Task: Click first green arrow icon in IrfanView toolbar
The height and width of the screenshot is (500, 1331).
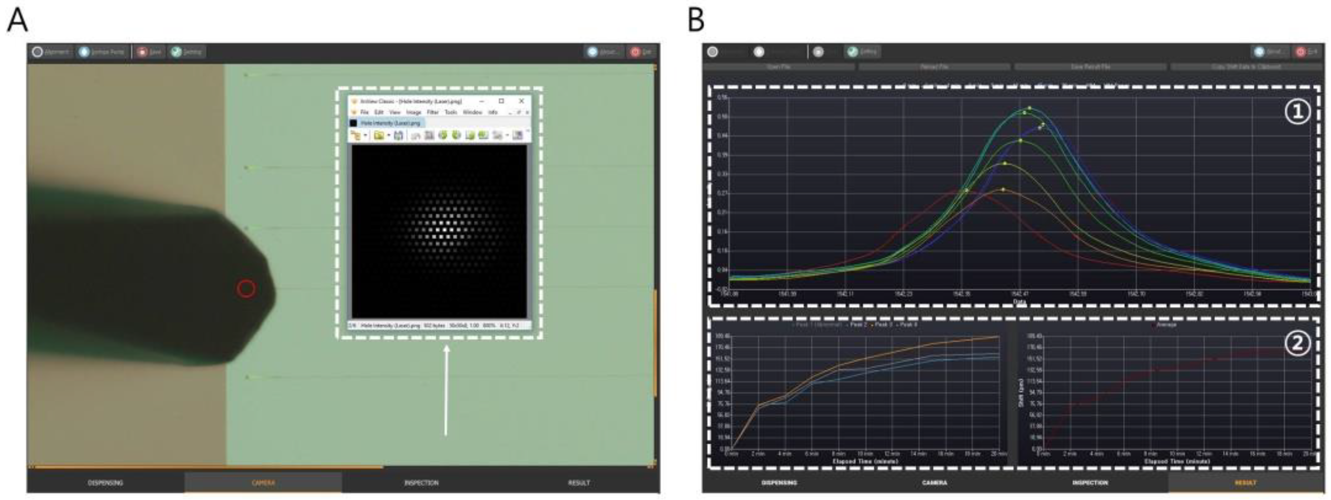Action: tap(443, 135)
